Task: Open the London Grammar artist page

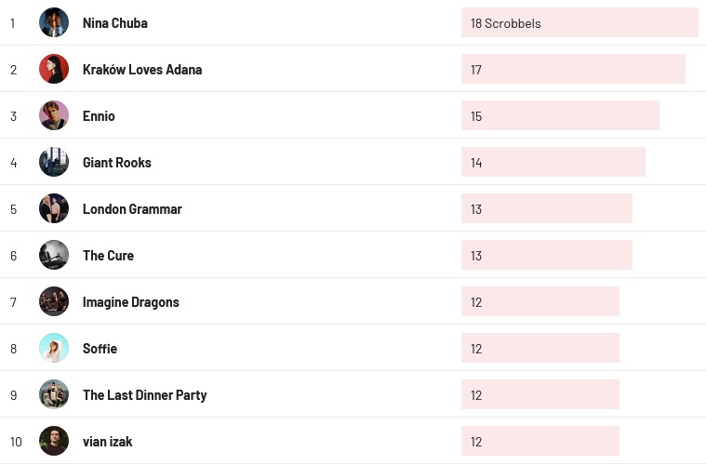Action: coord(132,209)
